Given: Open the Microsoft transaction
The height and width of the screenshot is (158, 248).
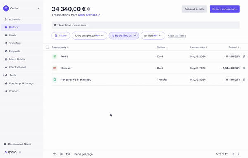Looking at the screenshot, I should [145, 68].
